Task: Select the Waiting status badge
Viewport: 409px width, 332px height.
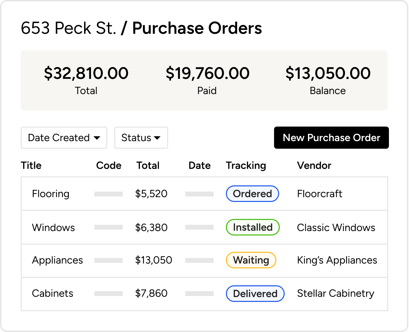Action: click(251, 260)
